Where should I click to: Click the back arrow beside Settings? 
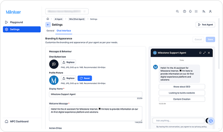point(48,25)
